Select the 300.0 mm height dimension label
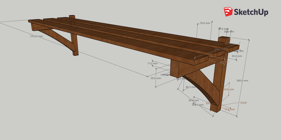Viewport: 281px width, 140px height. (x=242, y=81)
